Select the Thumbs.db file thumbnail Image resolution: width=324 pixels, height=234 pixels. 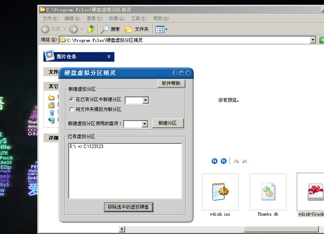268,192
